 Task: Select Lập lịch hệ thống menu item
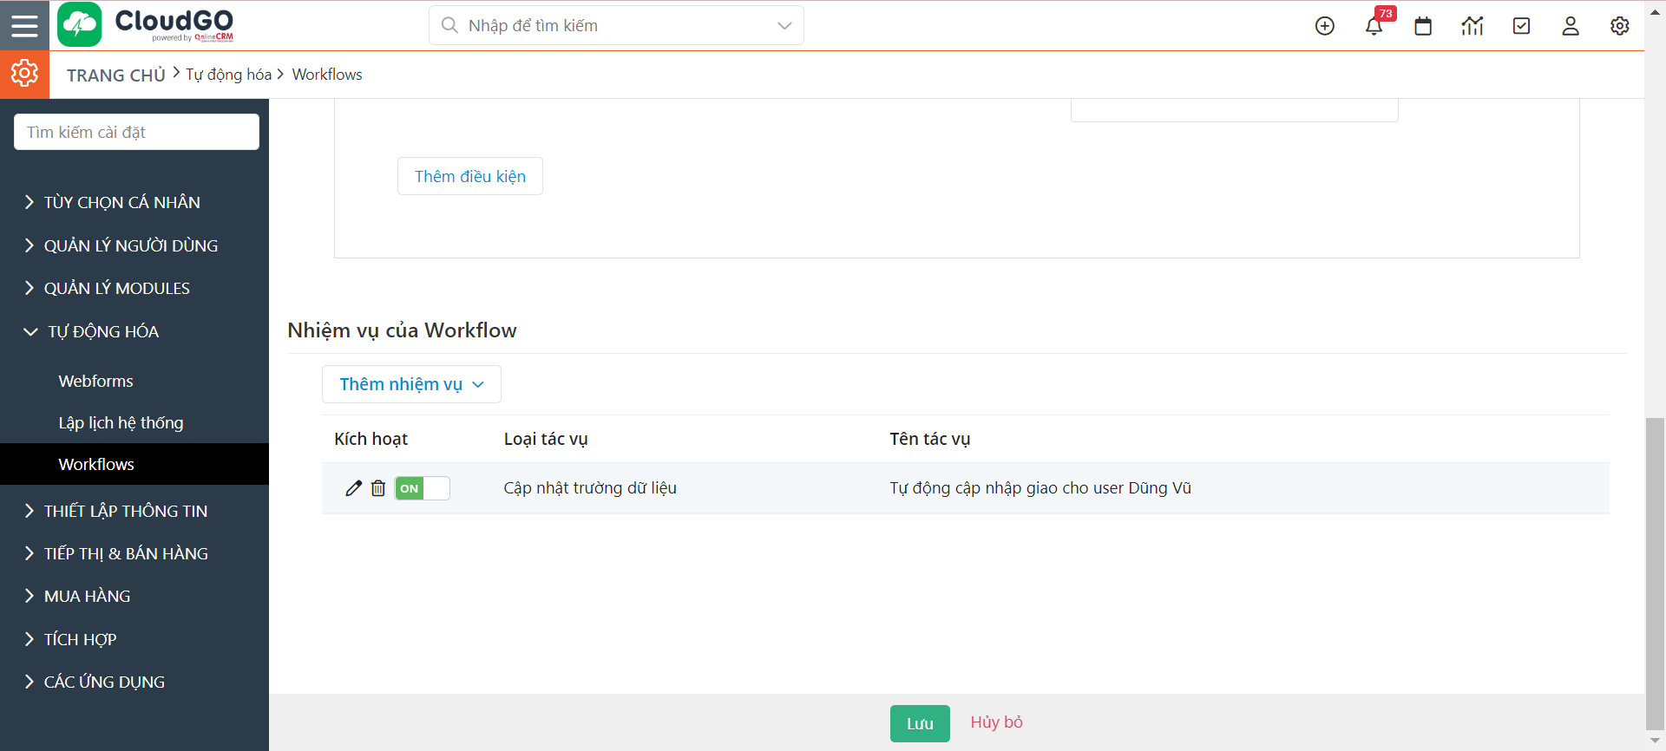point(121,422)
